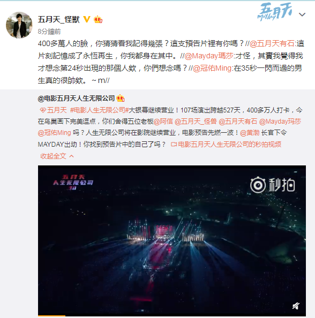Click crown icon beside 电影五月天人生无限公司
Image resolution: width=315 pixels, height=318 pixels.
tap(121, 99)
